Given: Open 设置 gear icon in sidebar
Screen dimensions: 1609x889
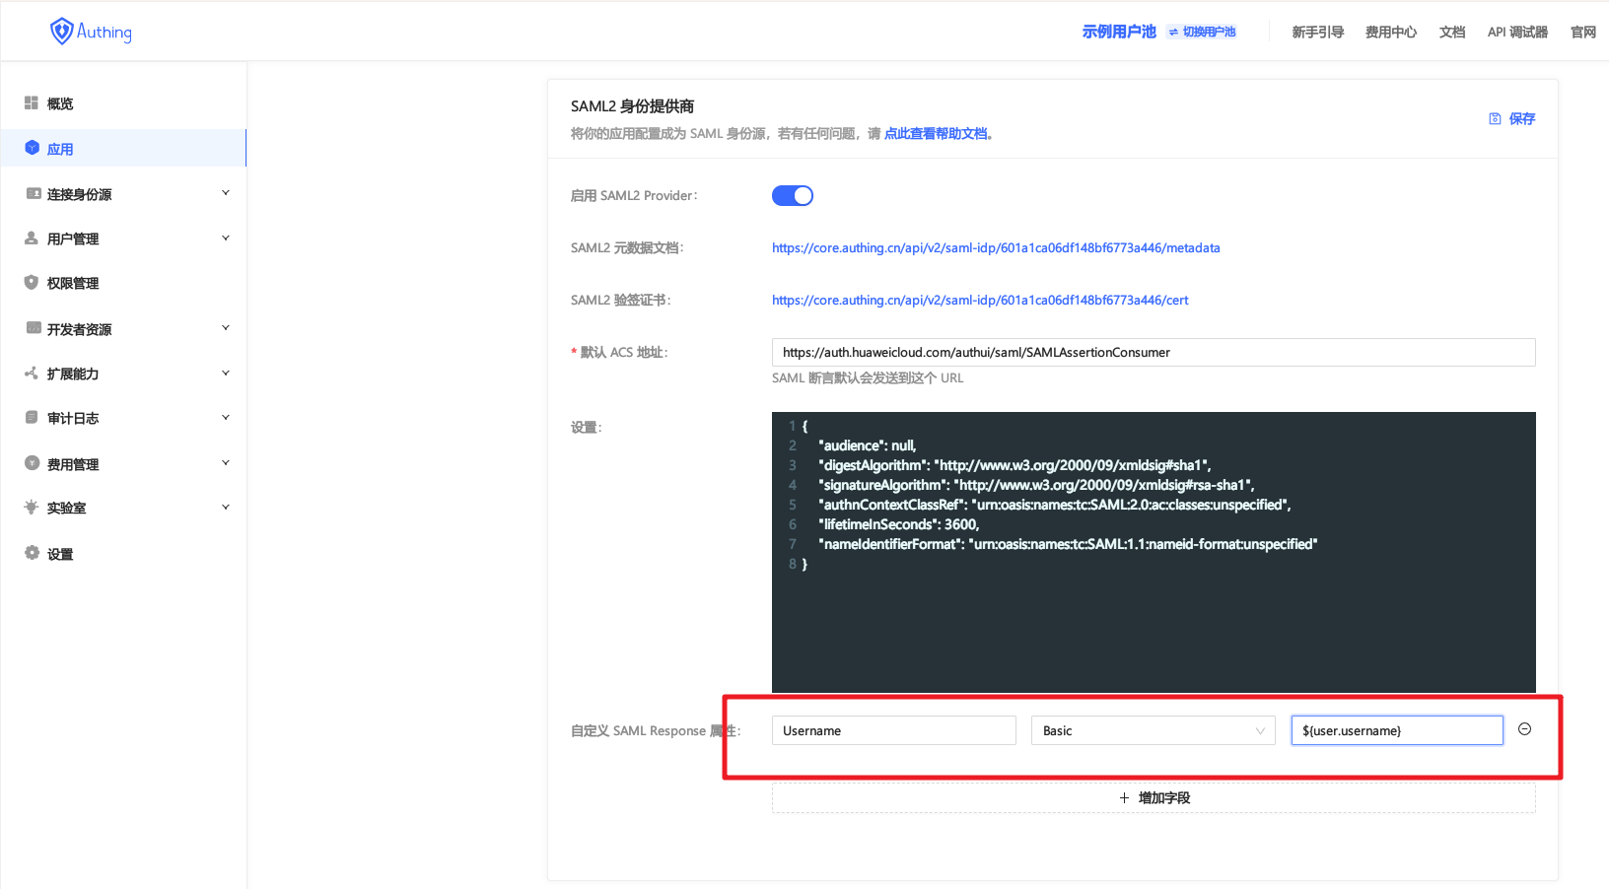Looking at the screenshot, I should tap(32, 553).
